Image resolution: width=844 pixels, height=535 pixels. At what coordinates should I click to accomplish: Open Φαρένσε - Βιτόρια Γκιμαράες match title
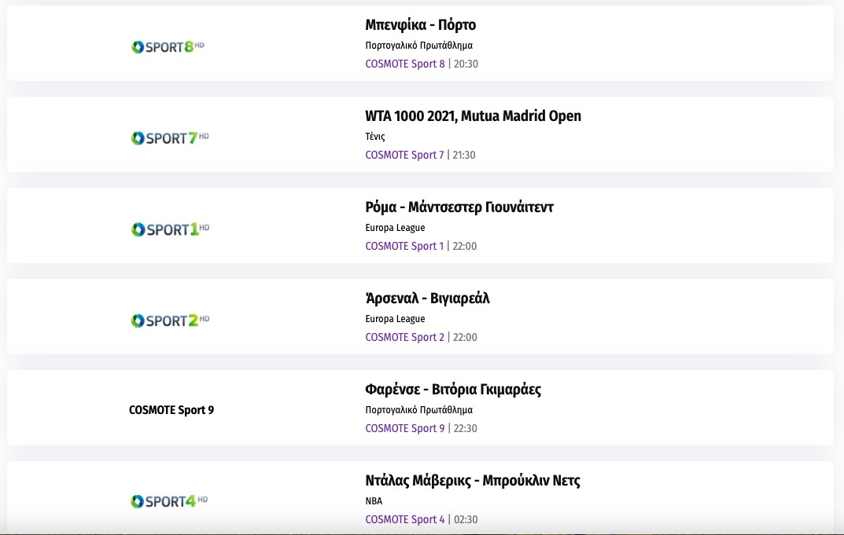pyautogui.click(x=453, y=390)
